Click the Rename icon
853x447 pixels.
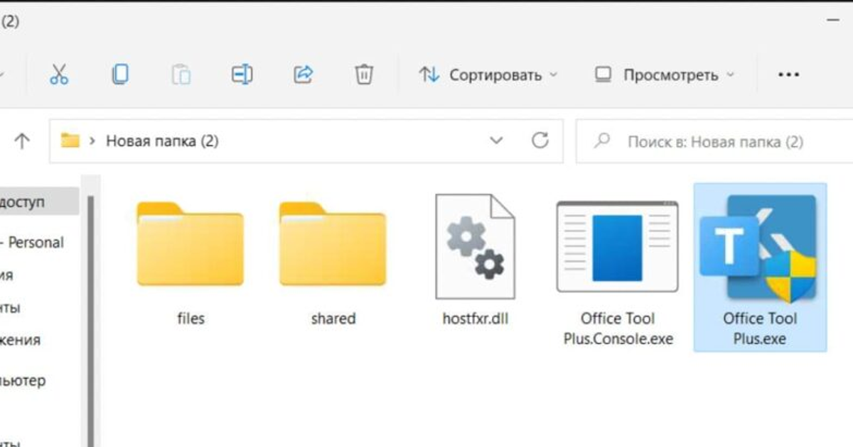(242, 74)
